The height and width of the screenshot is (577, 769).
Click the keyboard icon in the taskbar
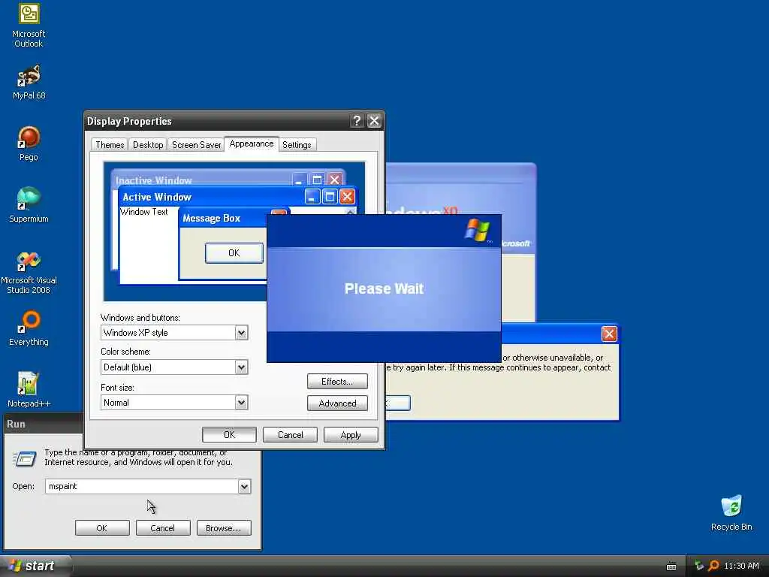(x=671, y=566)
